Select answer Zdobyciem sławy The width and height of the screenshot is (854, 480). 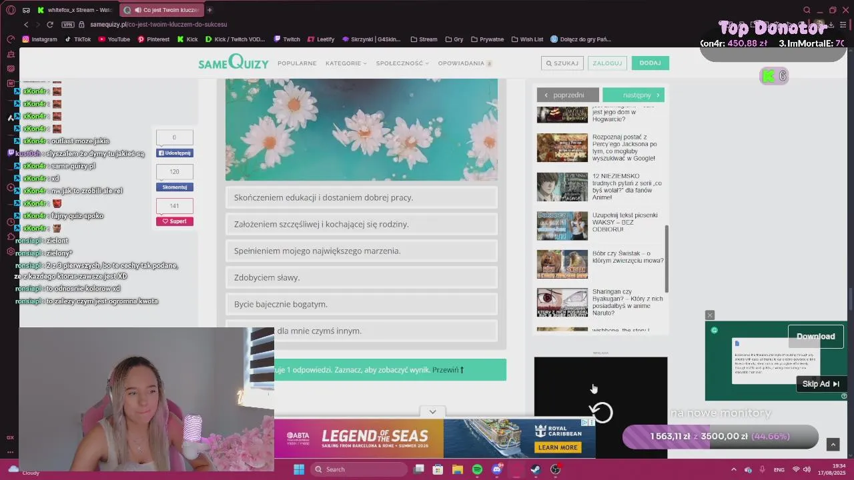tap(362, 277)
